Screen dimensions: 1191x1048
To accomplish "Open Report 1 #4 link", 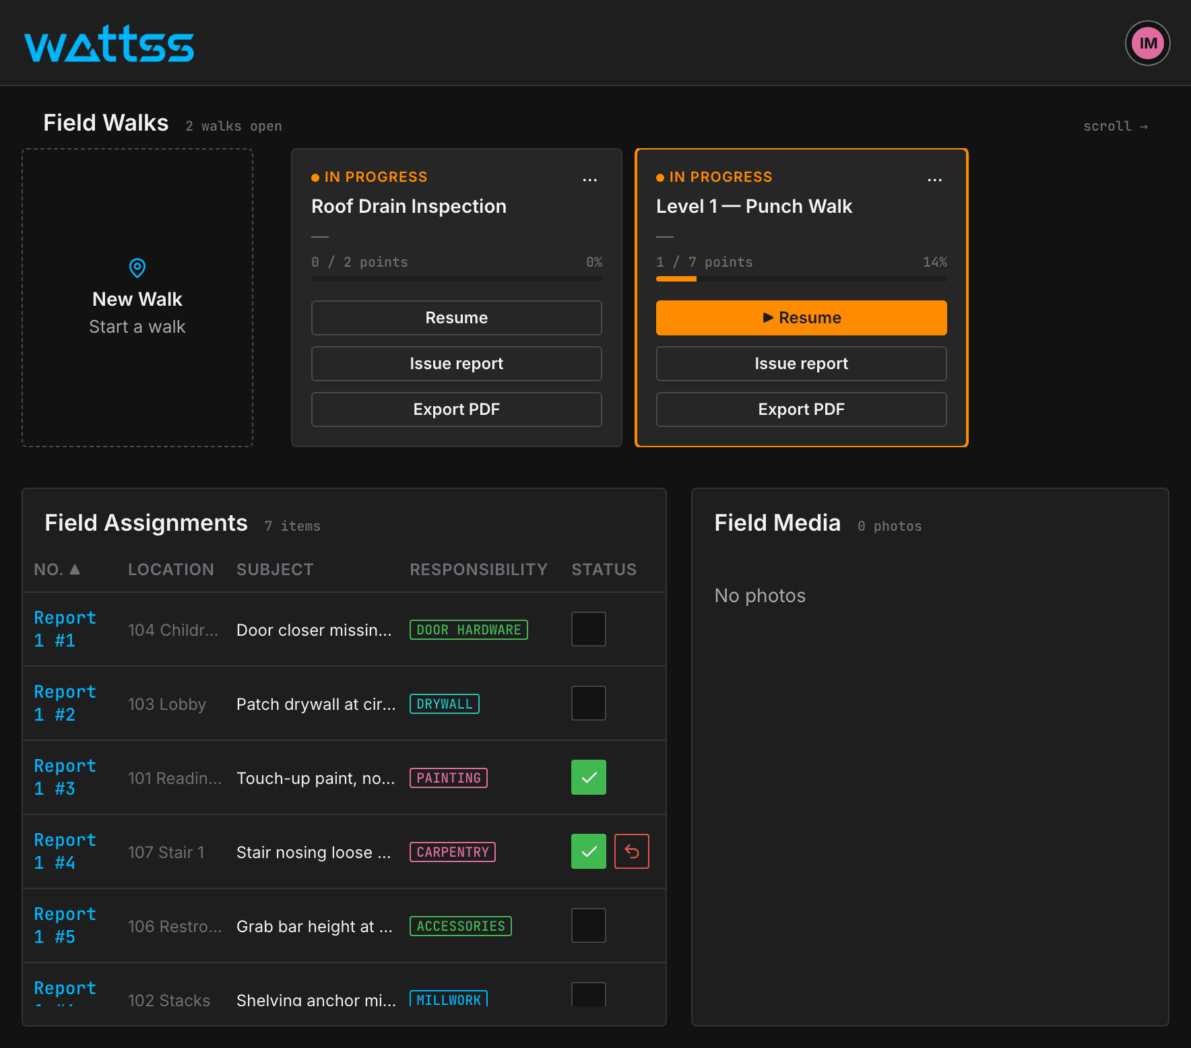I will tap(65, 851).
